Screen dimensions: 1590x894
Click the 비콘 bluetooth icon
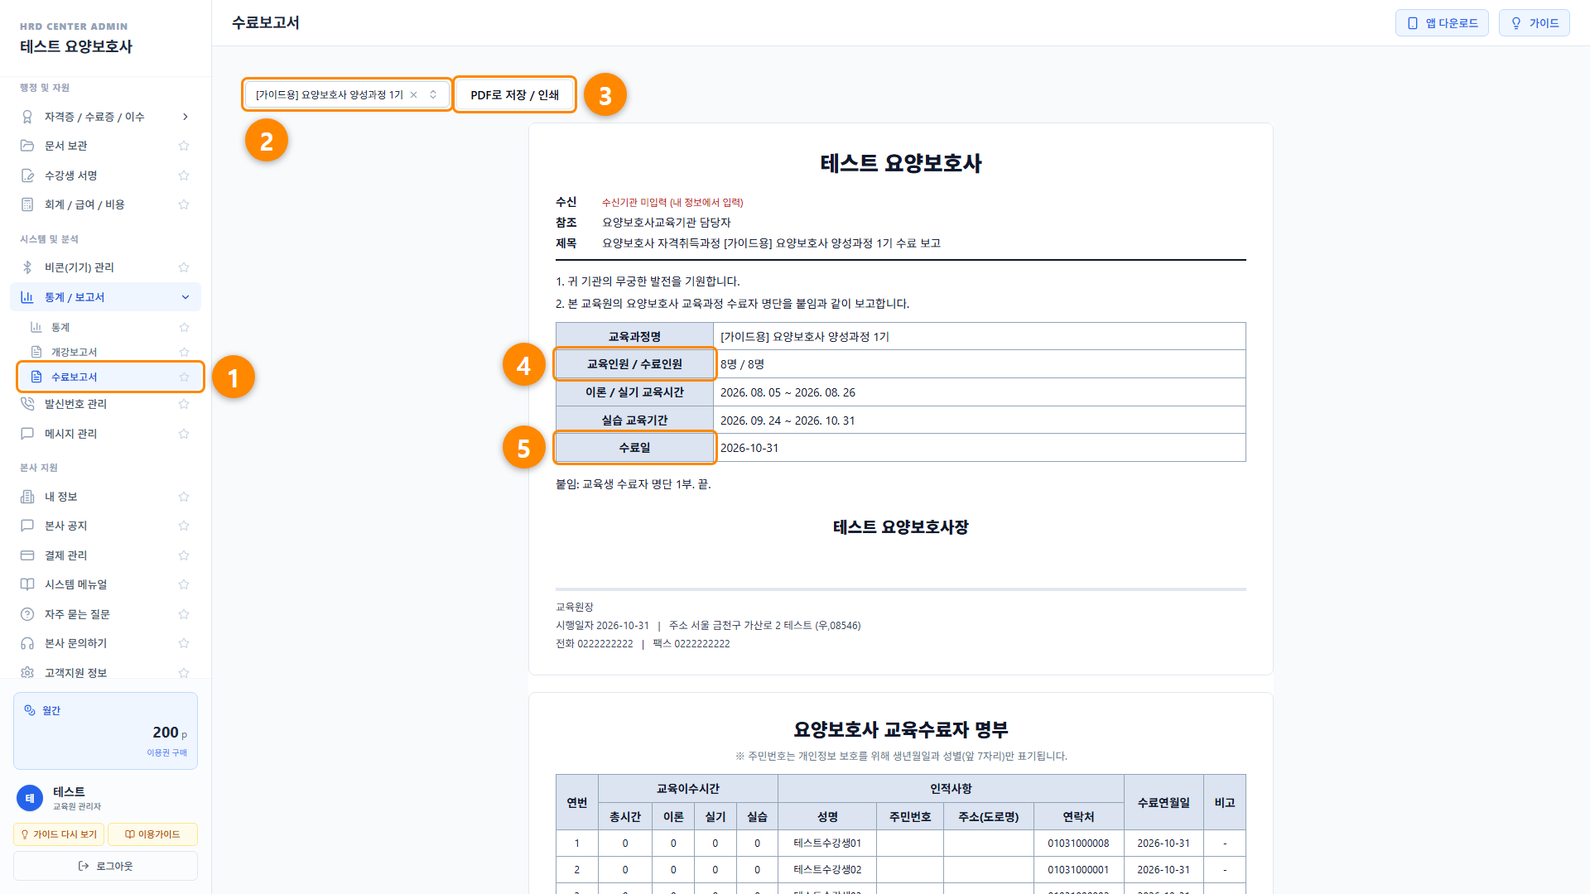tap(27, 267)
